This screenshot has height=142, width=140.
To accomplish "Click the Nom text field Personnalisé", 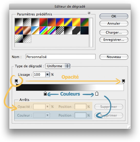I will (61, 57).
